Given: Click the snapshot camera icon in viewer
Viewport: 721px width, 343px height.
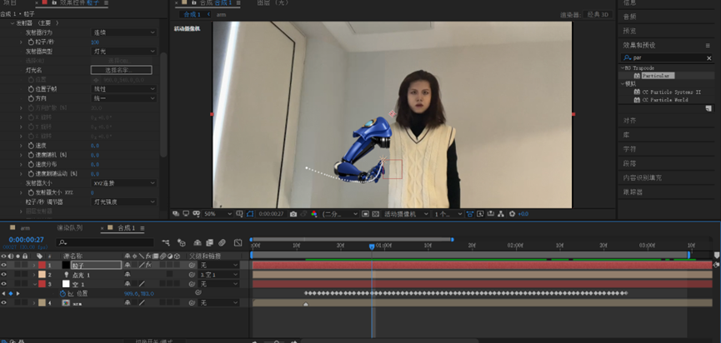Looking at the screenshot, I should [293, 214].
